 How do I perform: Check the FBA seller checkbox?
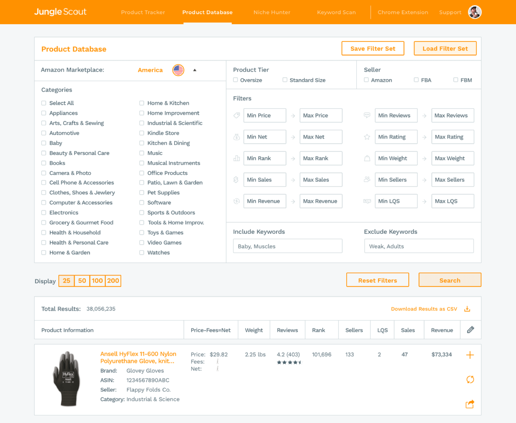click(x=416, y=80)
